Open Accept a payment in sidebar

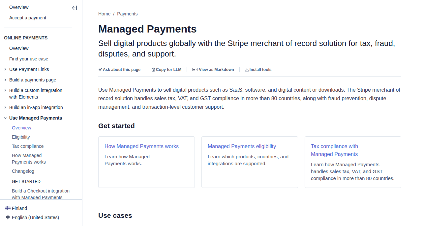[28, 18]
